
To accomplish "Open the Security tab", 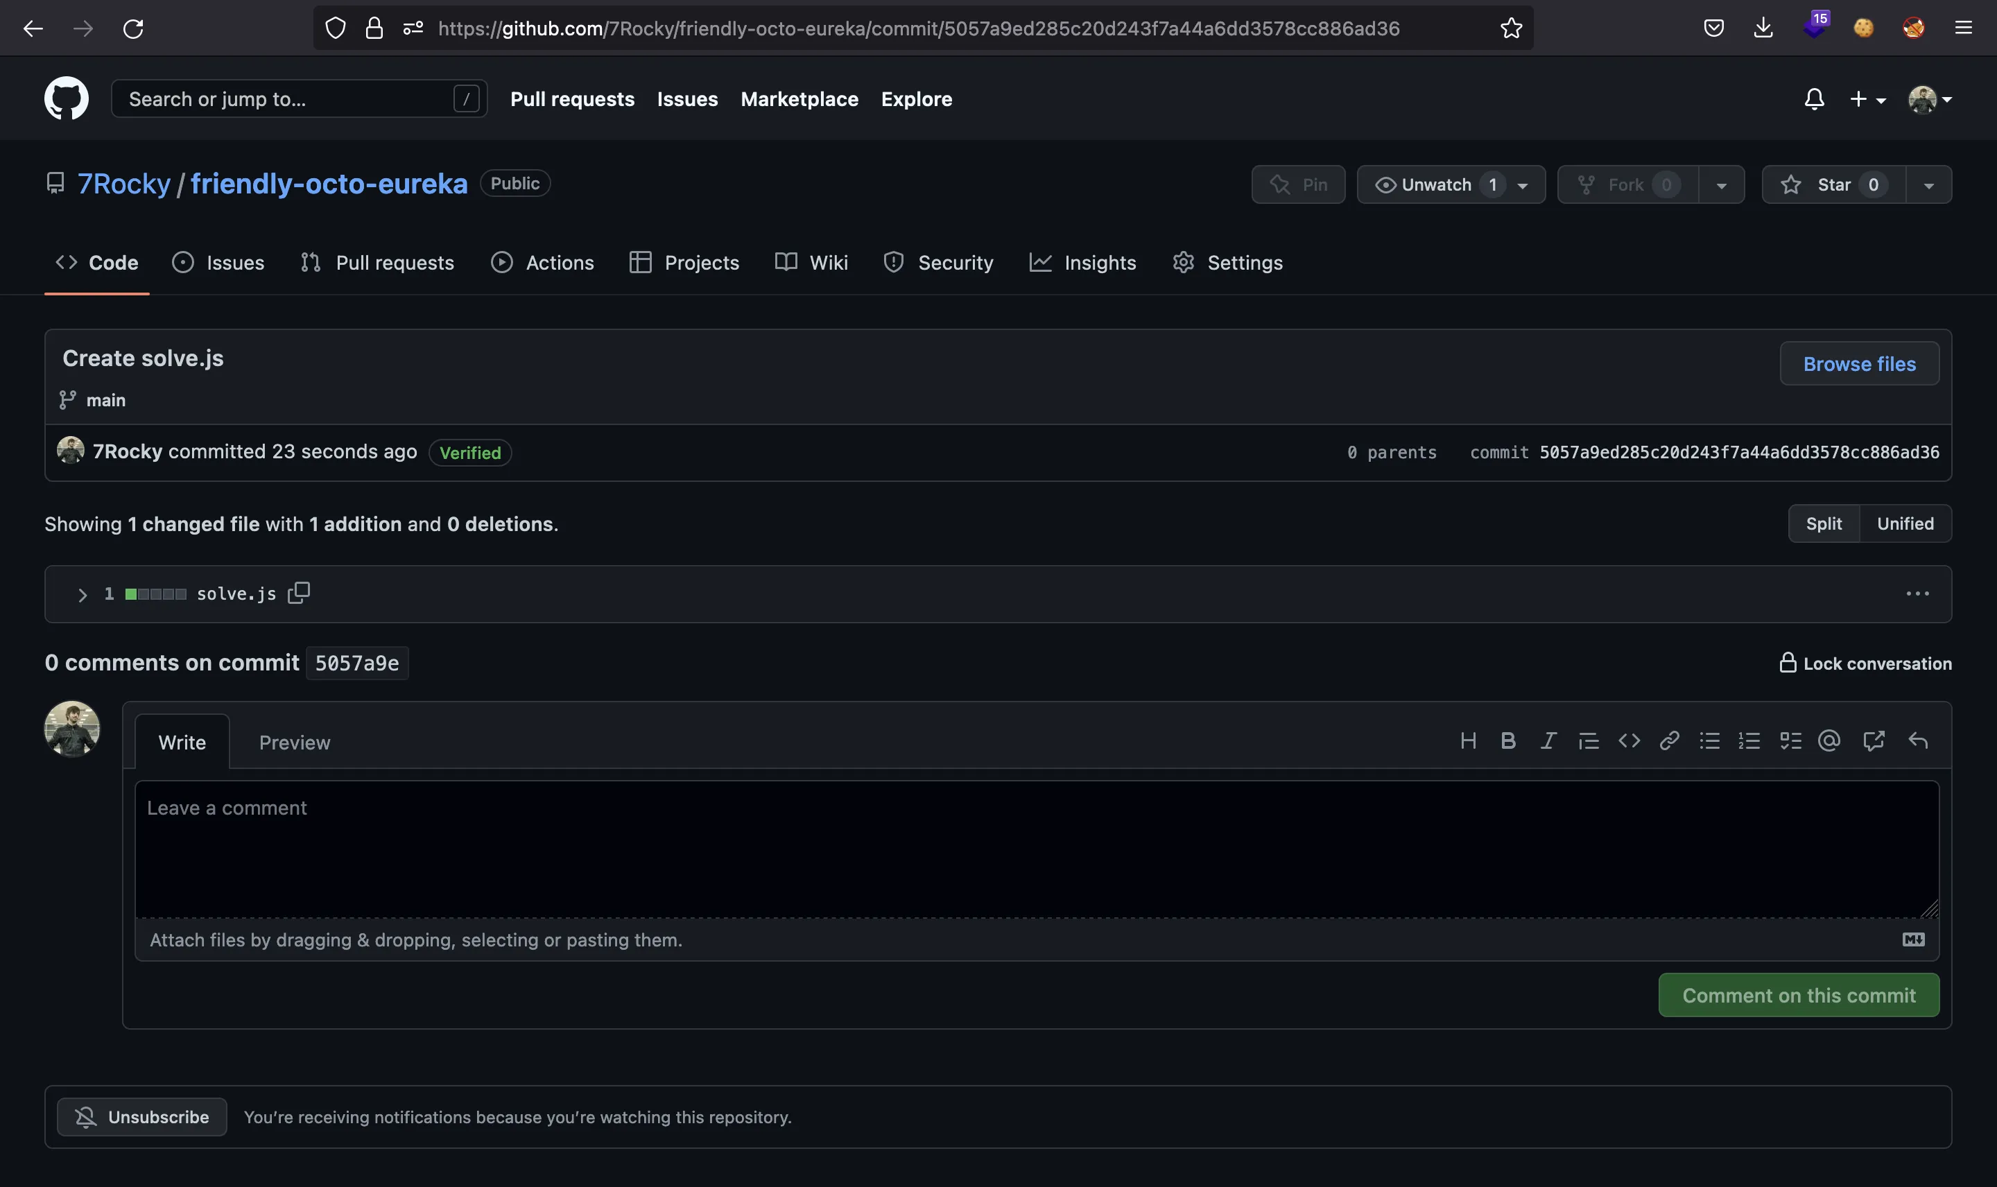I will click(938, 262).
